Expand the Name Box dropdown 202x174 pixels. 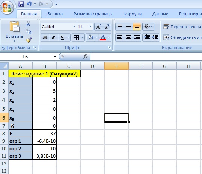coord(55,57)
